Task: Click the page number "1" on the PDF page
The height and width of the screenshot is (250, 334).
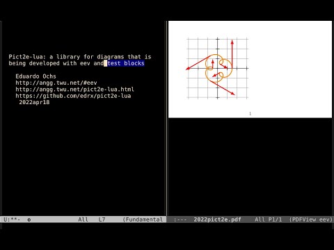Action: tap(250, 113)
